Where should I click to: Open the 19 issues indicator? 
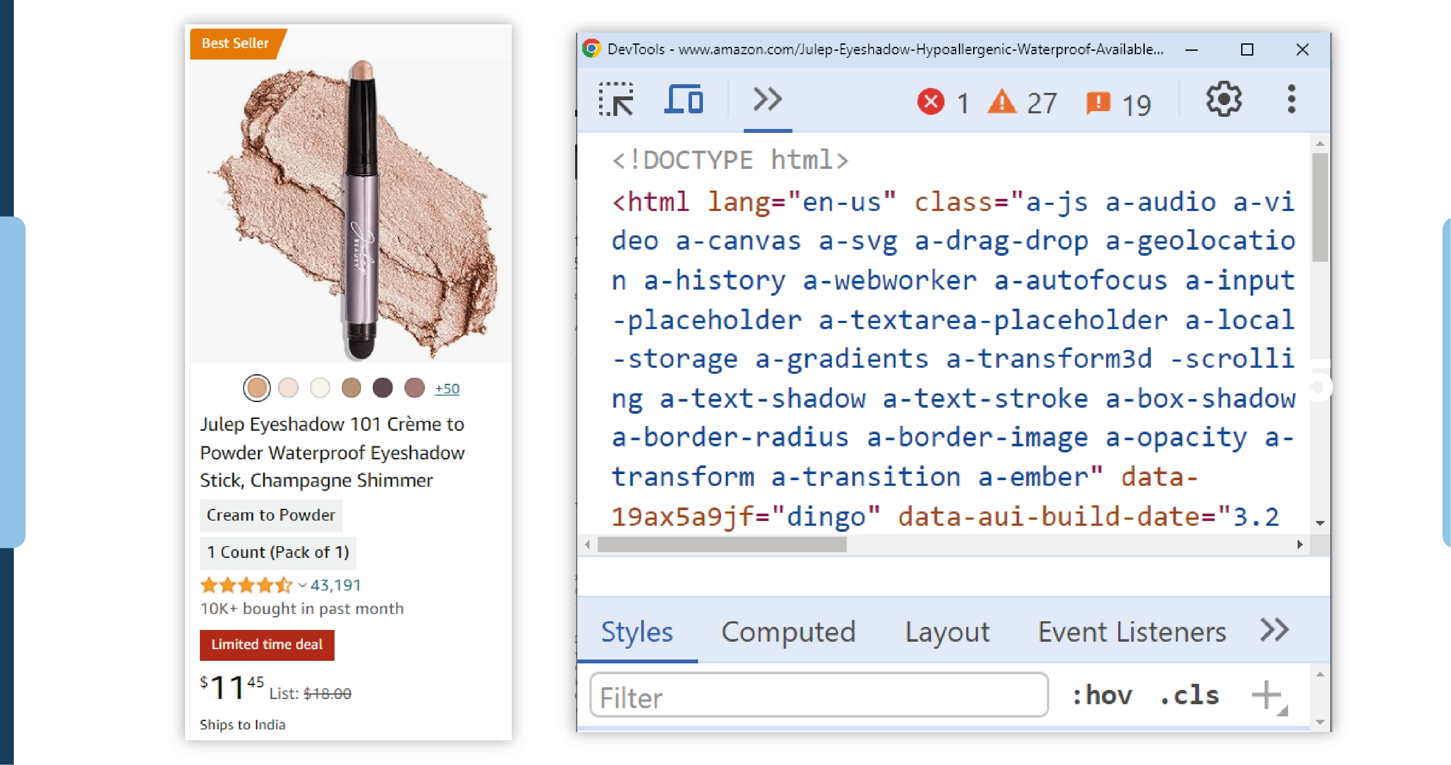coord(1119,104)
